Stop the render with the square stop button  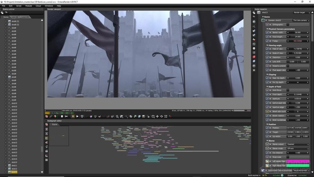click(62, 116)
